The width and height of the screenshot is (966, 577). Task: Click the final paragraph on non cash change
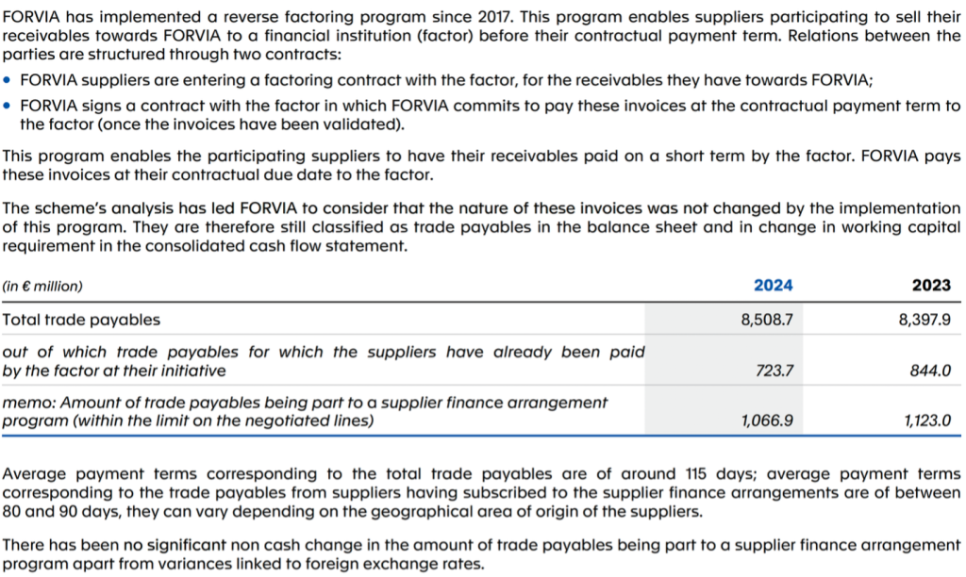(481, 554)
